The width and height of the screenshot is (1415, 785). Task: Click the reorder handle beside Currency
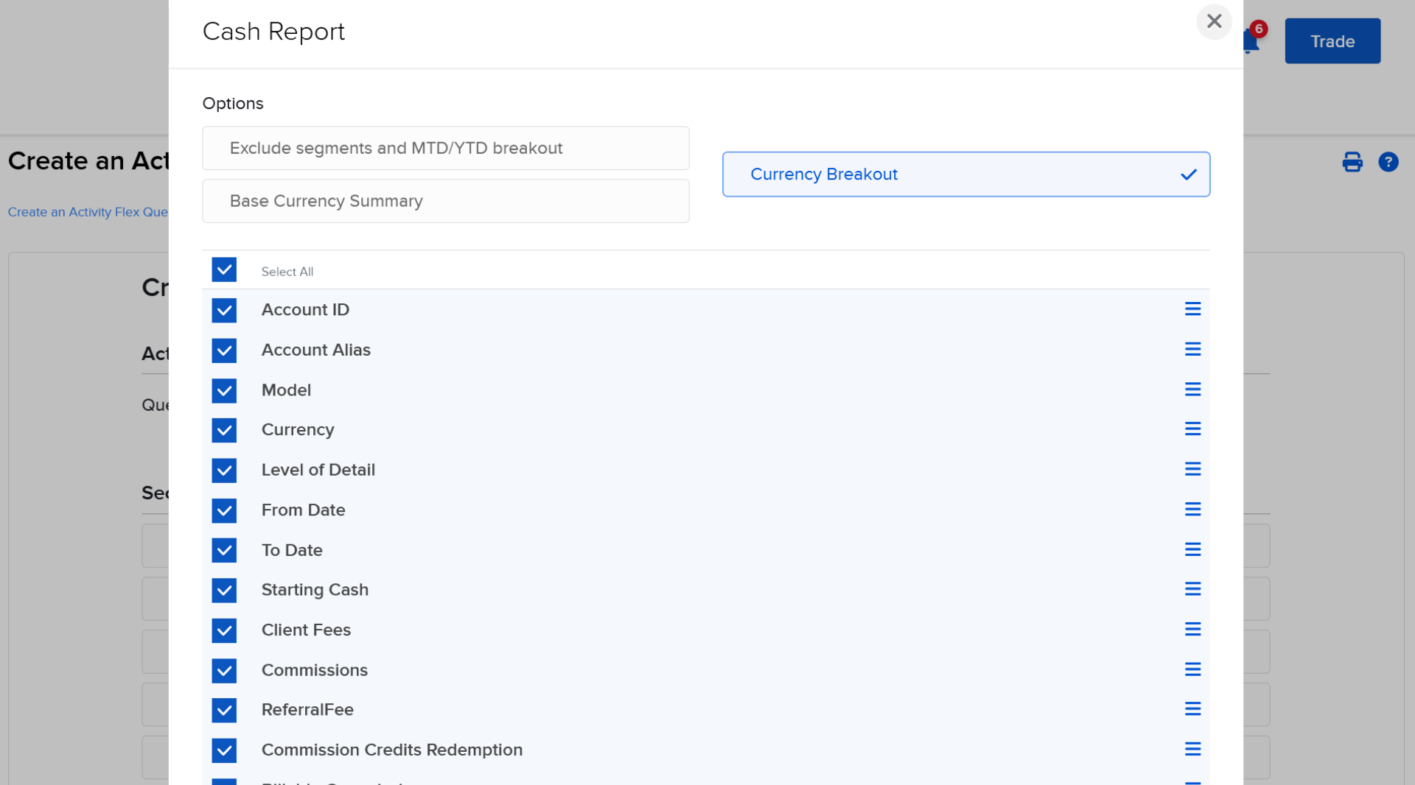click(1193, 429)
